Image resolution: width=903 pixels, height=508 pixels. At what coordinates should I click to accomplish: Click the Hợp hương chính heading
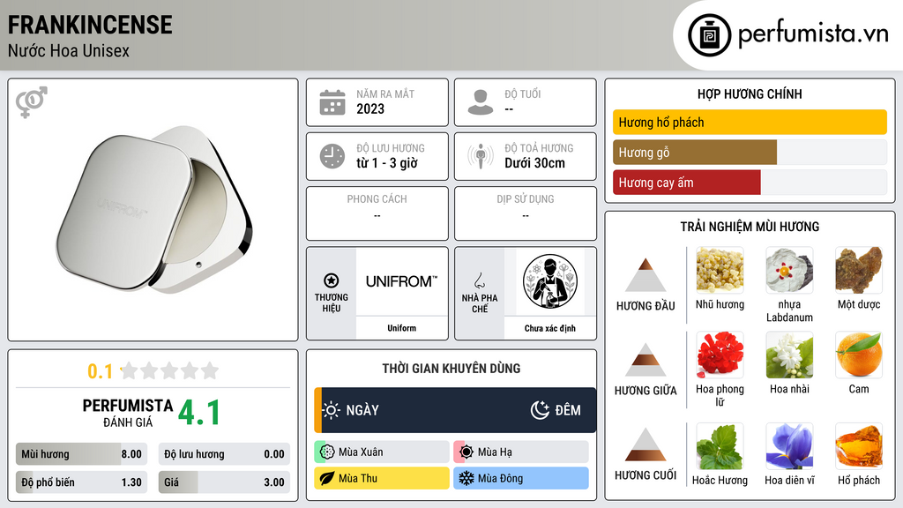750,93
